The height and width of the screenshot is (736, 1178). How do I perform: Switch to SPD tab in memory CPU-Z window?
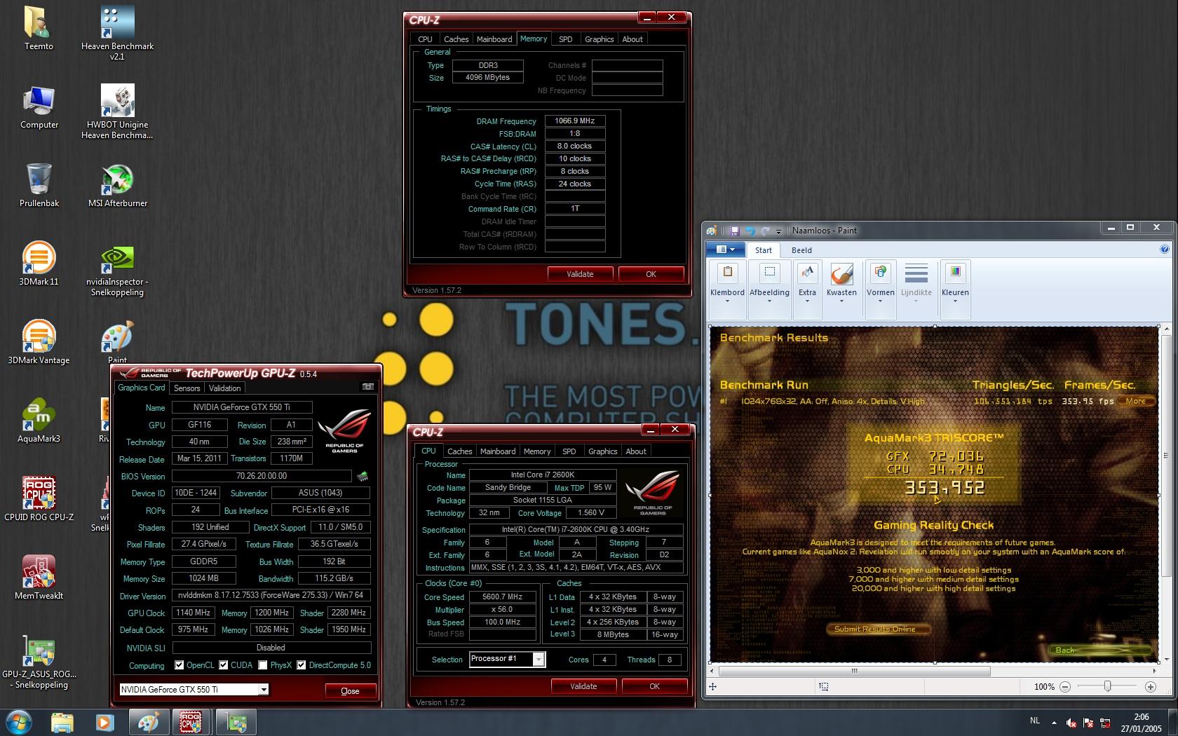[x=565, y=39]
